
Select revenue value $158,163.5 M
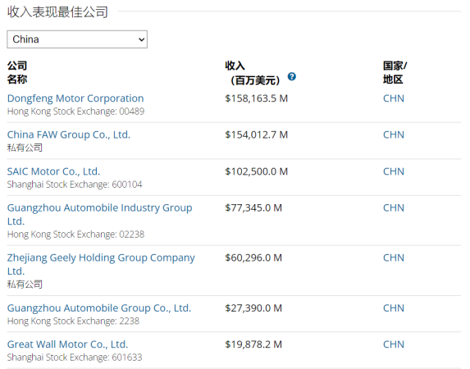256,98
